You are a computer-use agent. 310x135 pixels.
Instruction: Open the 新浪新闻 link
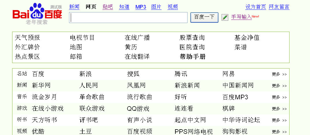pos(187,85)
